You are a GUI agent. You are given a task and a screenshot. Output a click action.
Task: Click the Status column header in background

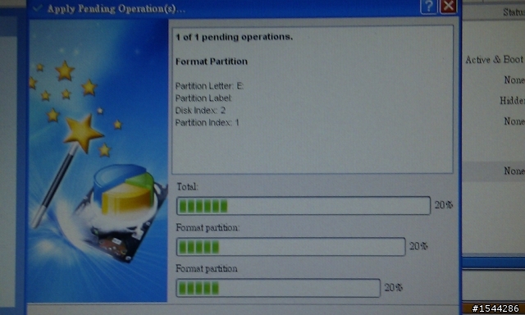tap(514, 12)
